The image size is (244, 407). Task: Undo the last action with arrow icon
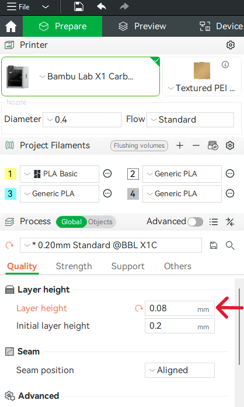[102, 6]
